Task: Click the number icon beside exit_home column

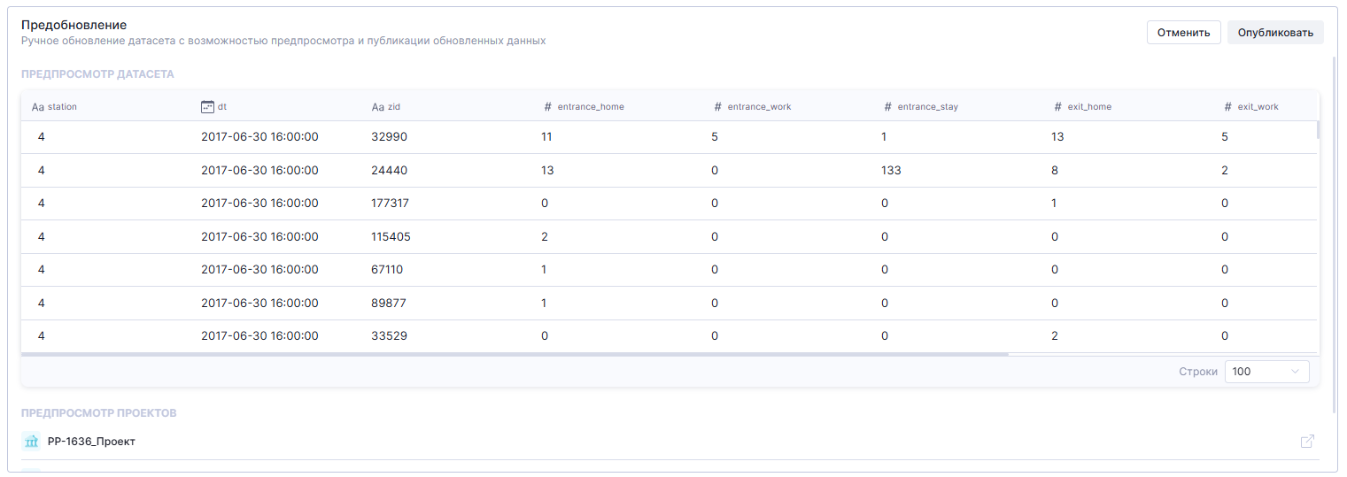Action: 1057,107
